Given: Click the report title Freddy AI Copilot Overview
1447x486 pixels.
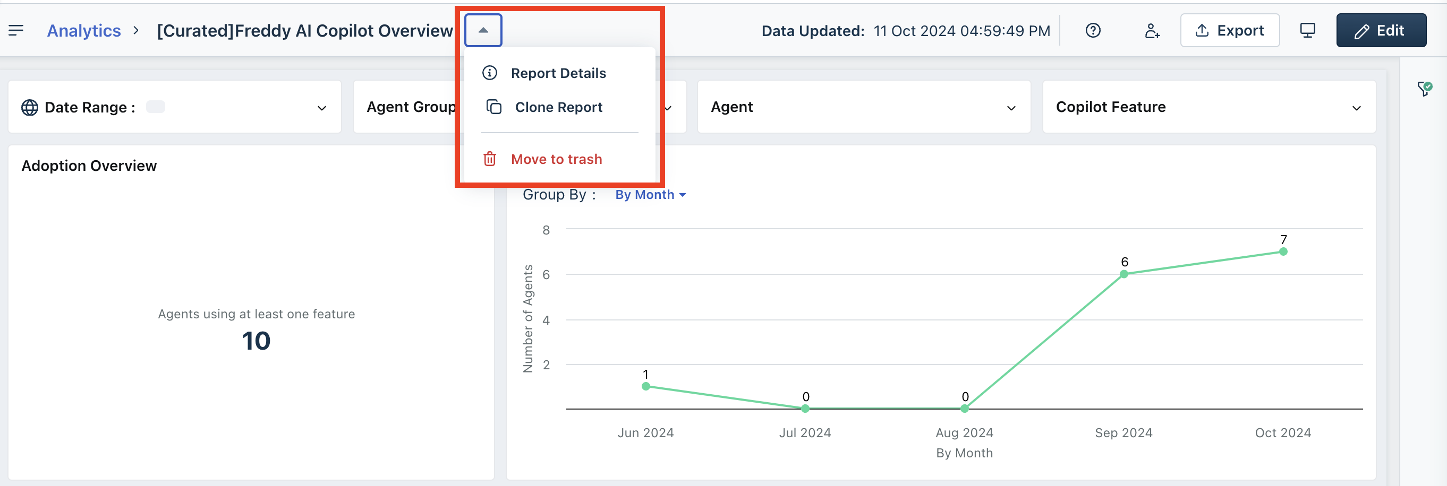Looking at the screenshot, I should (305, 30).
